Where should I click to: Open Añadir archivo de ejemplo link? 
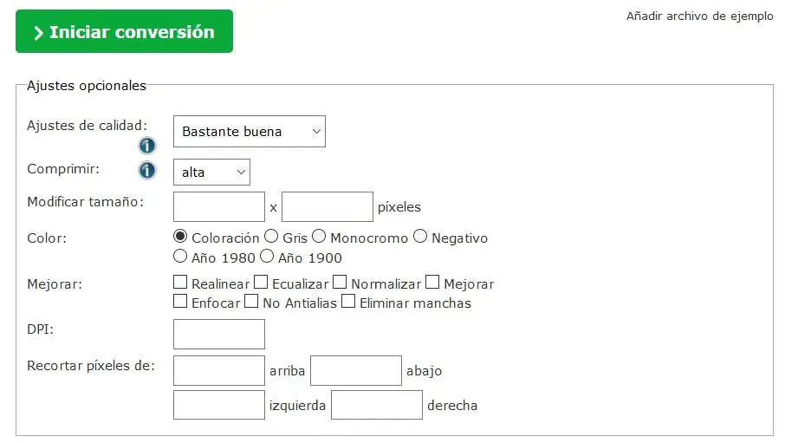[699, 16]
